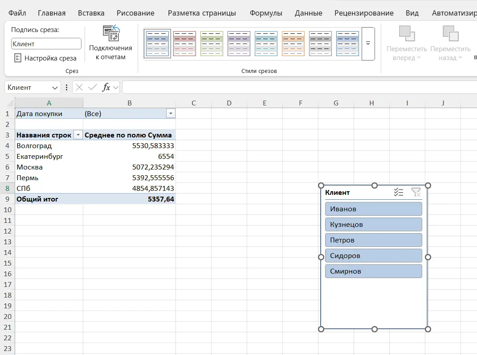This screenshot has height=355, width=477.
Task: Toggle multi-select icon in Клиент slicer
Action: (x=399, y=192)
